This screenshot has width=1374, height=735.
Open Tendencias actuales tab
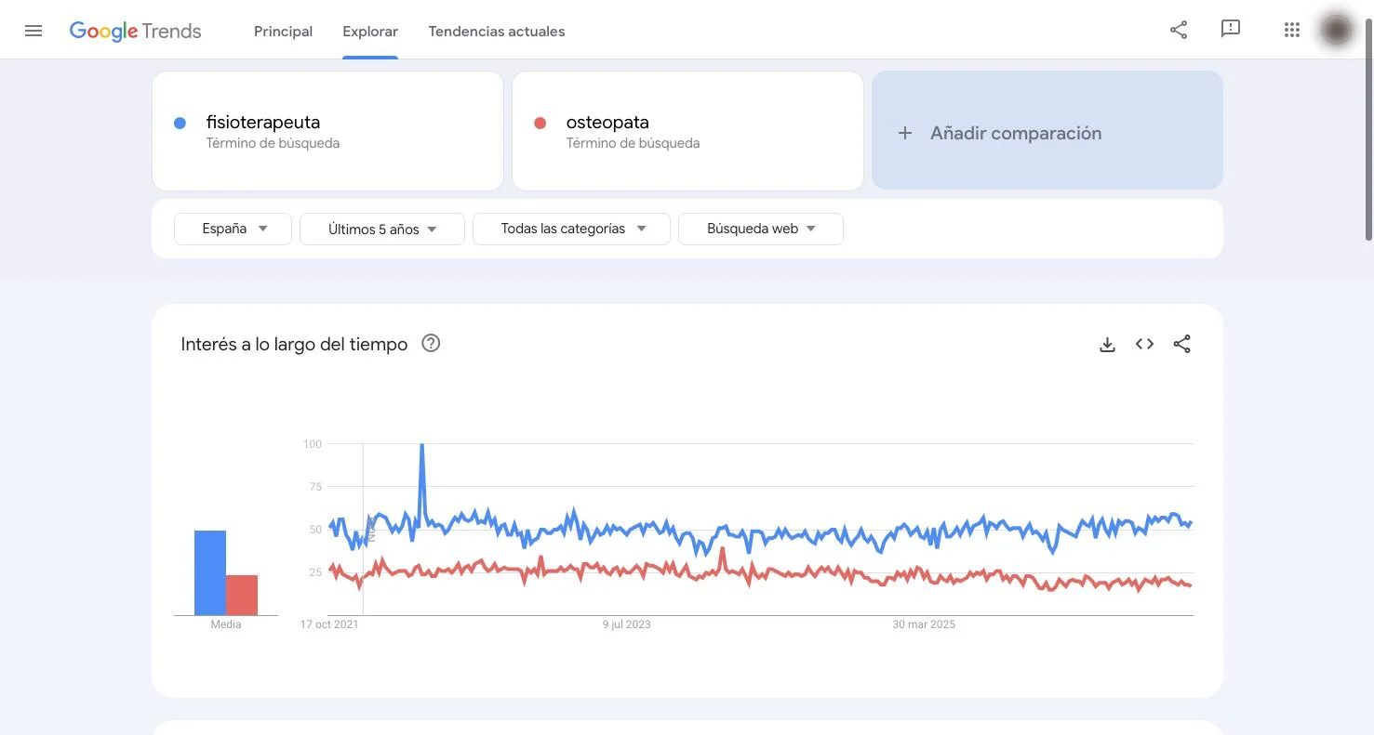497,32
